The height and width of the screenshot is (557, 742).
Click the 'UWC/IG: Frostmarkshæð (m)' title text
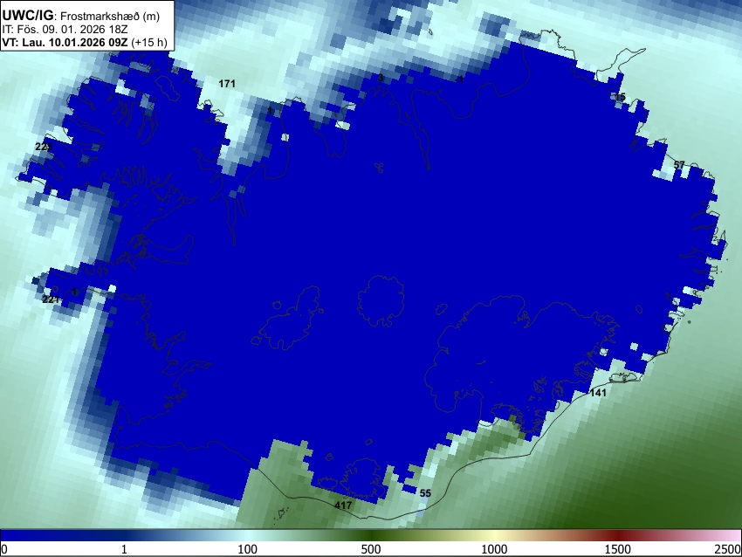point(81,16)
